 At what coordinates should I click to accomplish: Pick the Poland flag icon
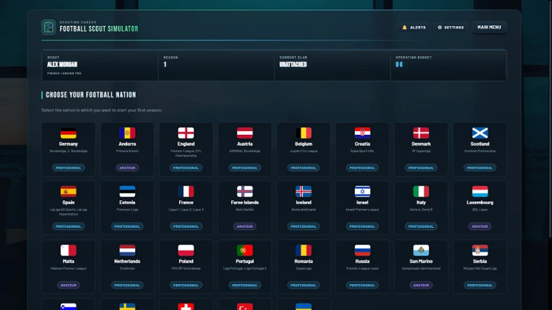(x=186, y=250)
